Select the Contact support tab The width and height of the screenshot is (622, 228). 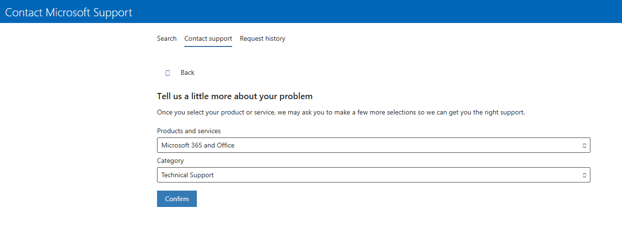coord(208,38)
